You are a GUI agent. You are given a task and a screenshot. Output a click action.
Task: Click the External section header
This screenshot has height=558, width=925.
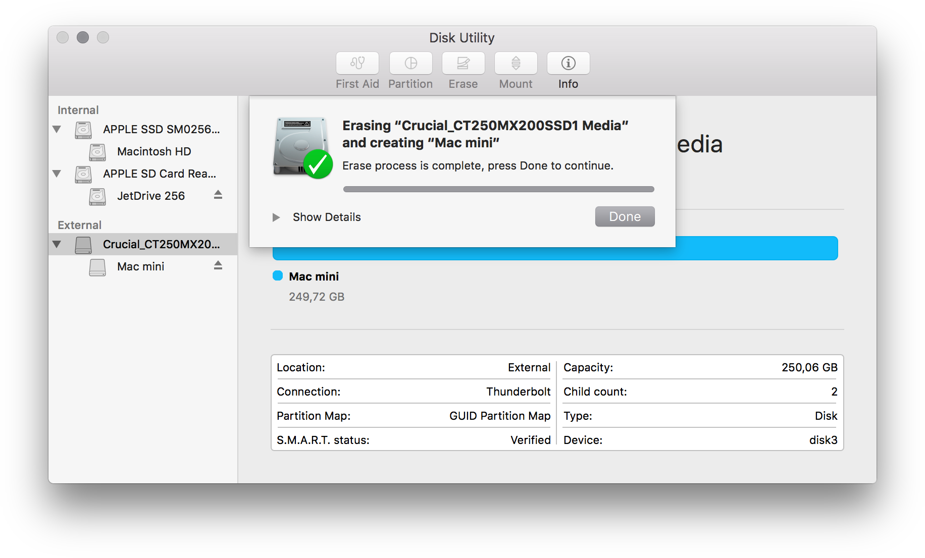tap(79, 225)
